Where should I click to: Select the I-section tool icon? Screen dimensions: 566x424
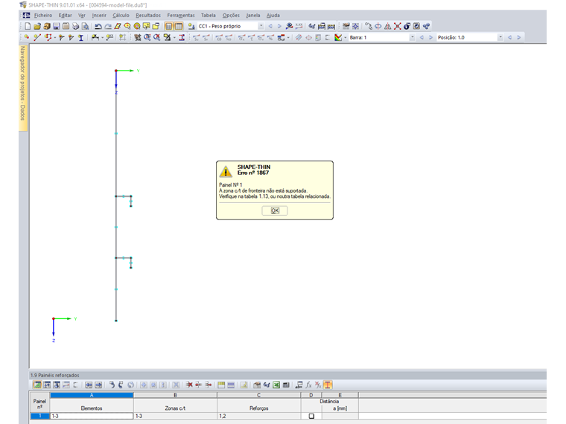coord(81,37)
